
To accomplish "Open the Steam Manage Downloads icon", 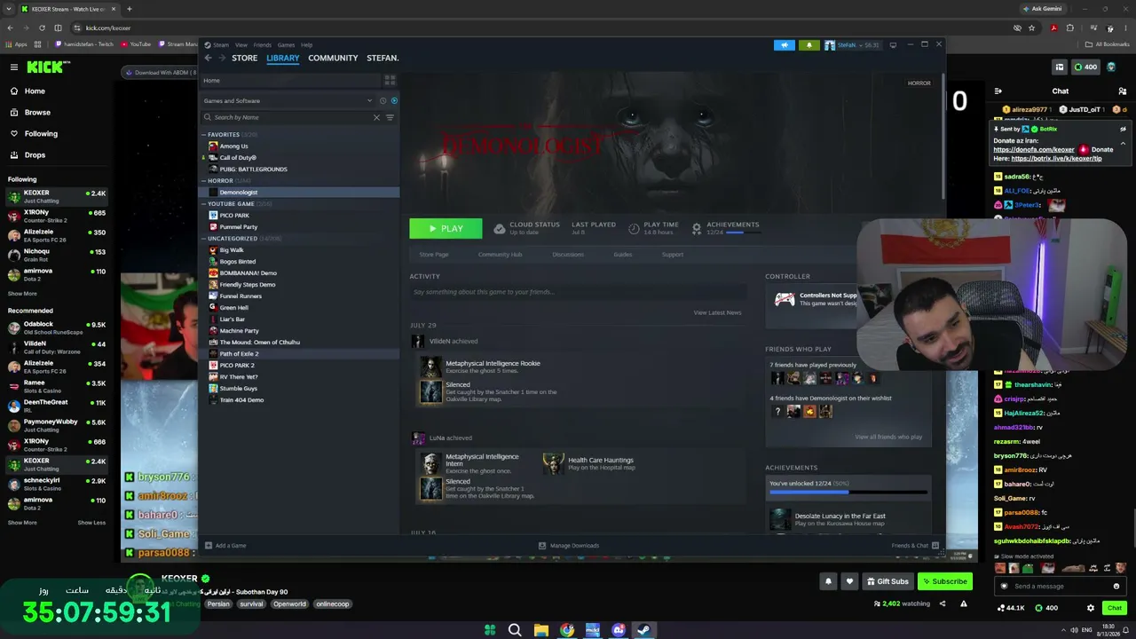I will click(542, 546).
